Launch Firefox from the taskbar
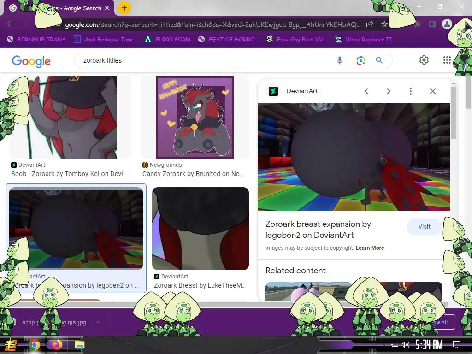The image size is (472, 354). (x=56, y=345)
